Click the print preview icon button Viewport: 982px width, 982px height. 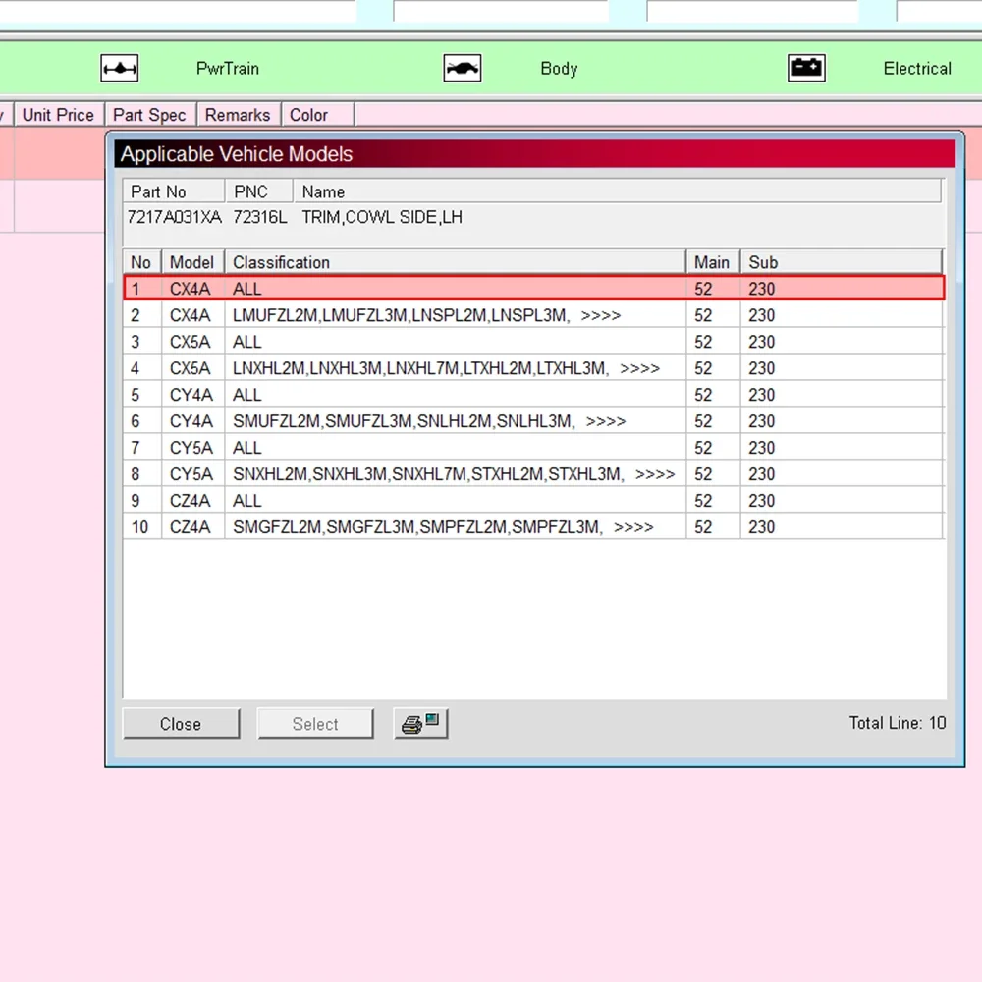[x=421, y=724]
